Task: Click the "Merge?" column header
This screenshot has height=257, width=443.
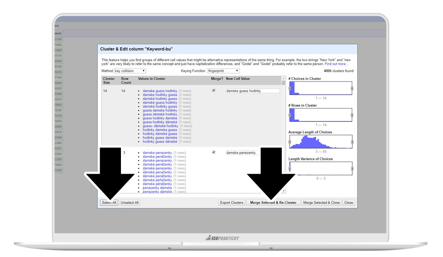Action: (217, 78)
